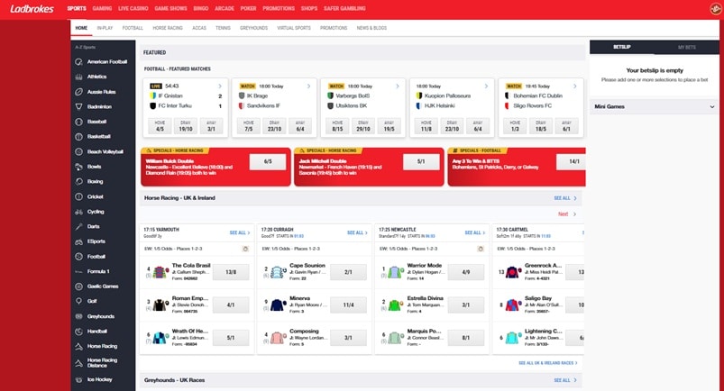The height and width of the screenshot is (391, 724).
Task: Show next horse races
Action: (567, 214)
